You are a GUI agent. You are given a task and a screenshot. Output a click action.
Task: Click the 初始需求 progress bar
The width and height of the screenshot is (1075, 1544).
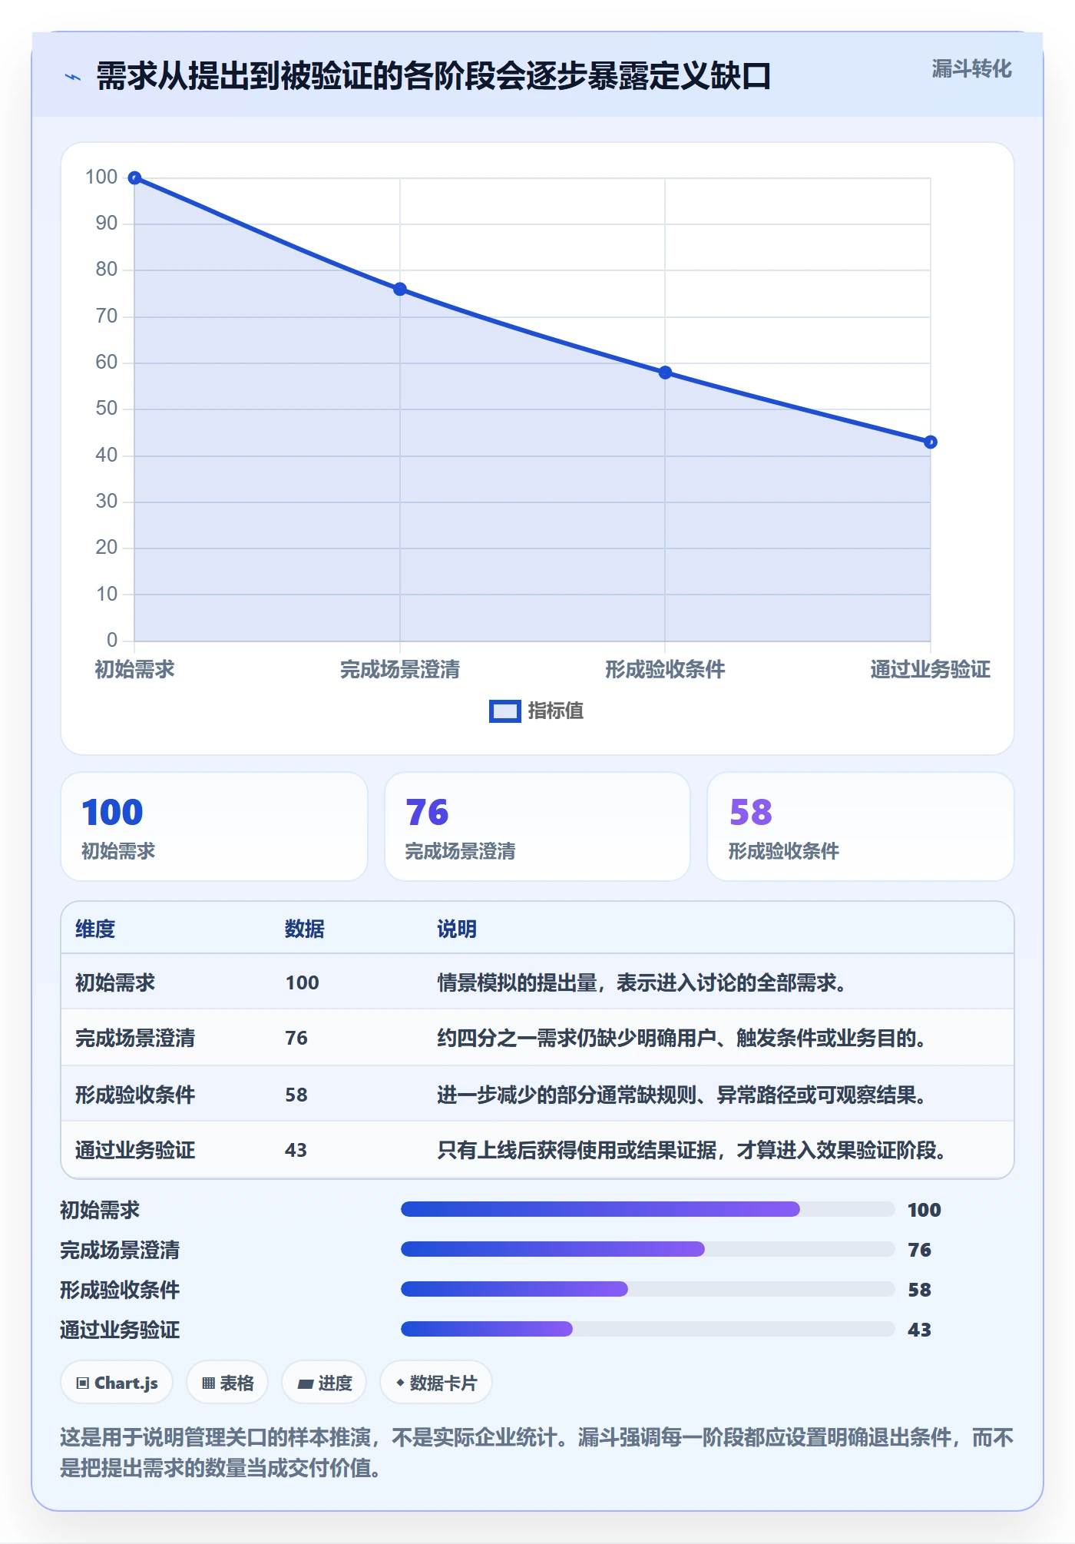tap(647, 1209)
